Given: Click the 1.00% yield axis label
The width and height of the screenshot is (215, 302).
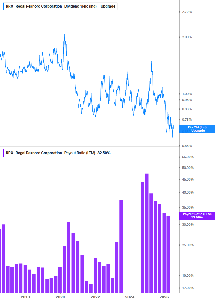Looking at the screenshot, I should (187, 94).
